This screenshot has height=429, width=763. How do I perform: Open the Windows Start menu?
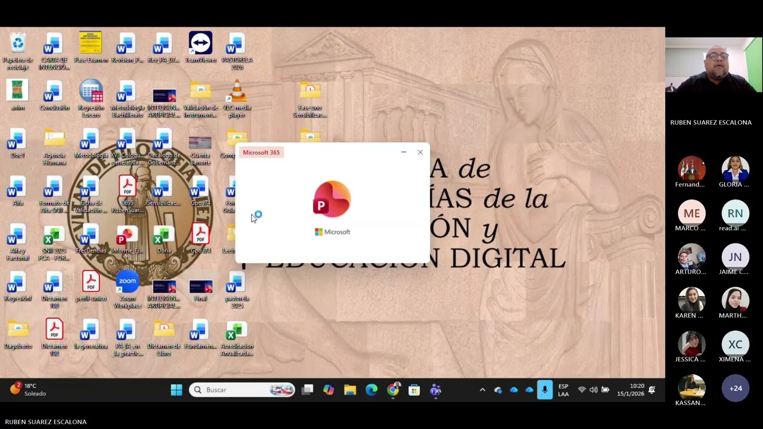pos(176,390)
